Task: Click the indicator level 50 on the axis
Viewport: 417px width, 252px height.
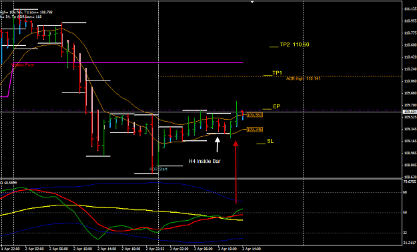Action: click(x=405, y=213)
